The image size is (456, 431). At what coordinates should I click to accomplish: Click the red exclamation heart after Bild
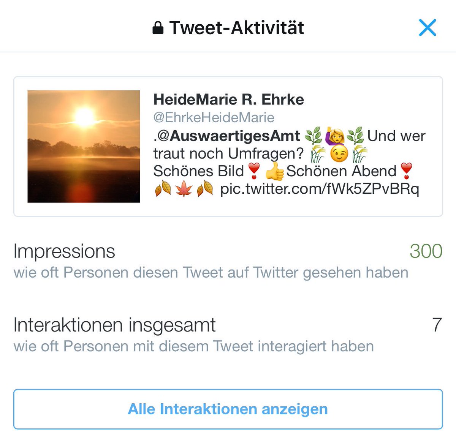tap(254, 171)
